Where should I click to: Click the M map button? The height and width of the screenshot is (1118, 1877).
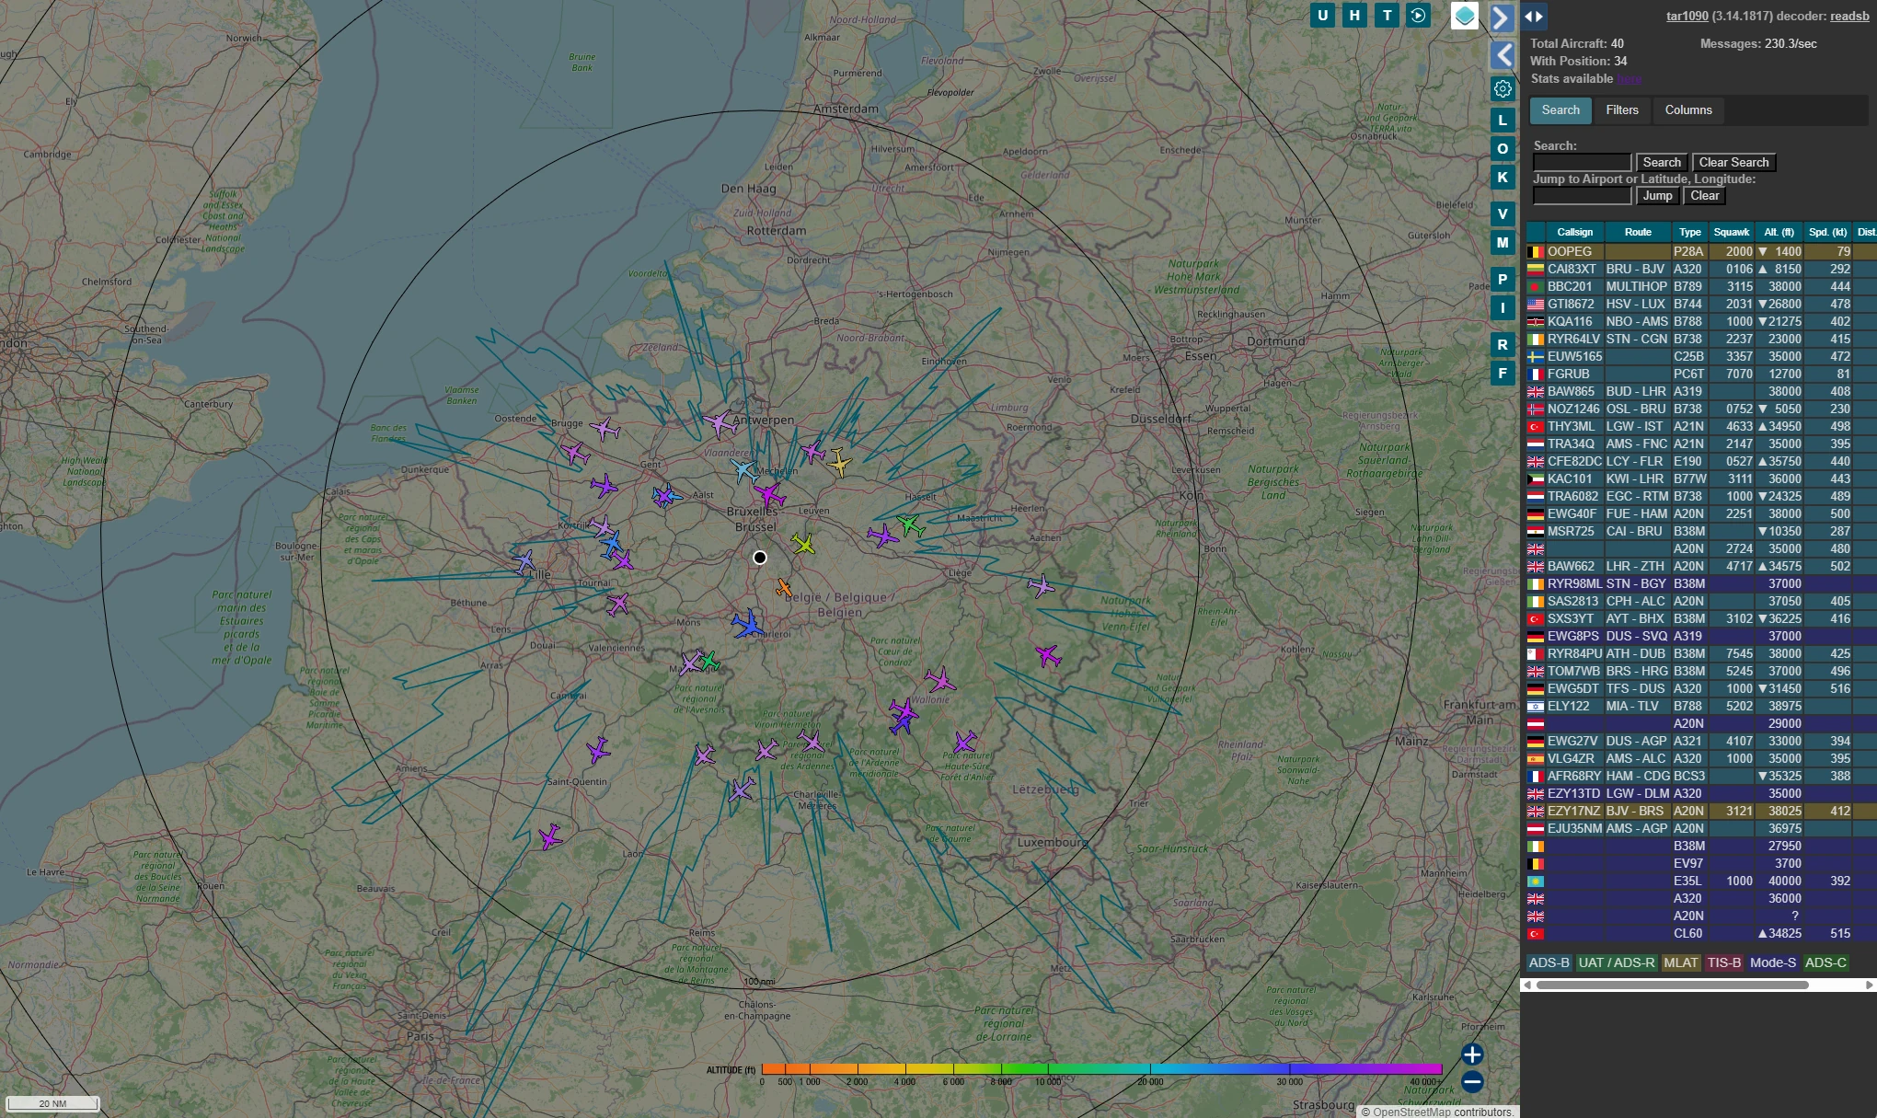pyautogui.click(x=1503, y=243)
